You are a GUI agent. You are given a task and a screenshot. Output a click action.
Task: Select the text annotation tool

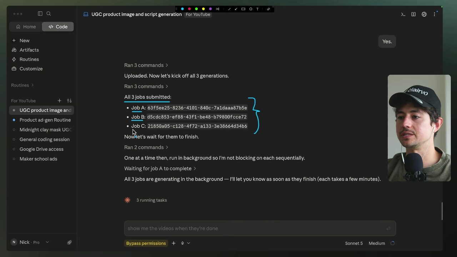coord(257,9)
